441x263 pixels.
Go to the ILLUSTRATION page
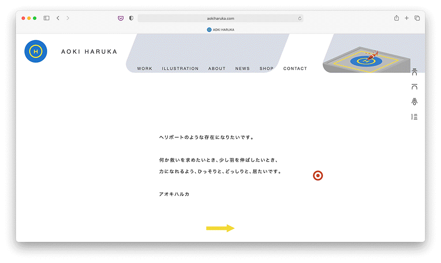(180, 69)
